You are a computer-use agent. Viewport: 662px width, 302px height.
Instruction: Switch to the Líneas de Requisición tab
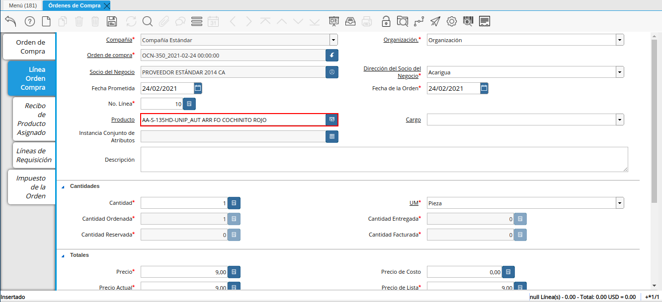point(33,155)
